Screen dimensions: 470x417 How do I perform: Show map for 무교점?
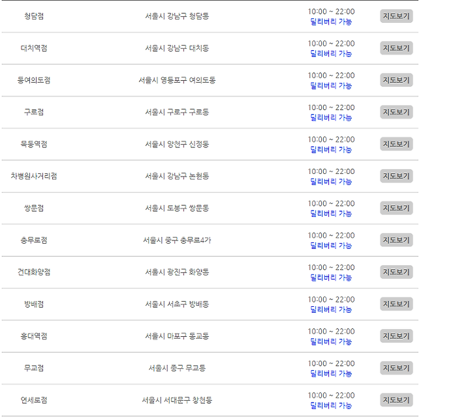coord(396,368)
